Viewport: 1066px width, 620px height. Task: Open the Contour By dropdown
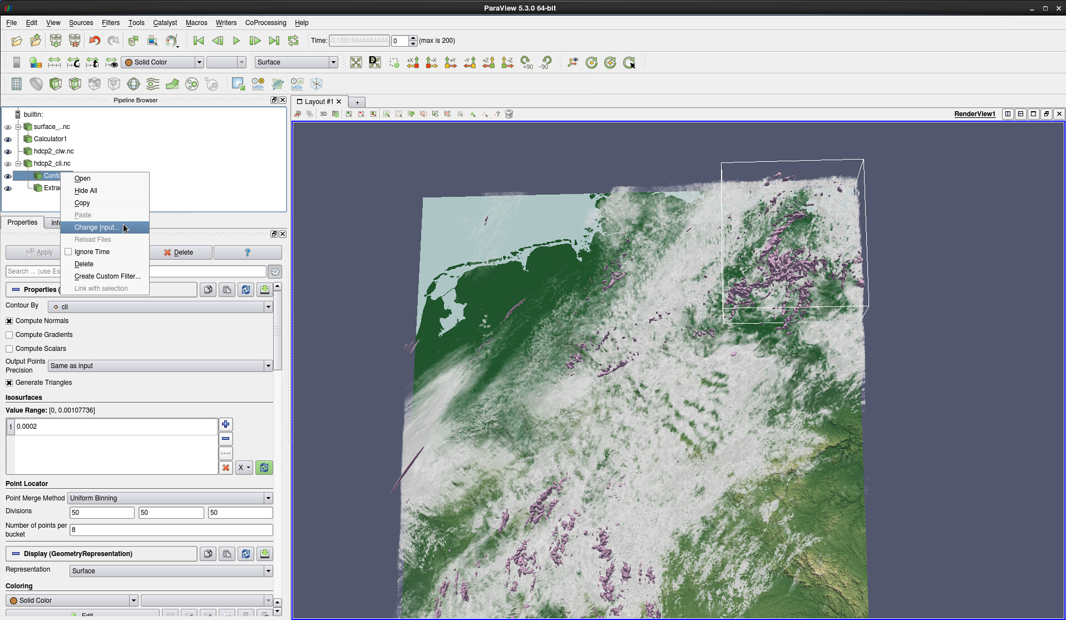[x=160, y=307]
